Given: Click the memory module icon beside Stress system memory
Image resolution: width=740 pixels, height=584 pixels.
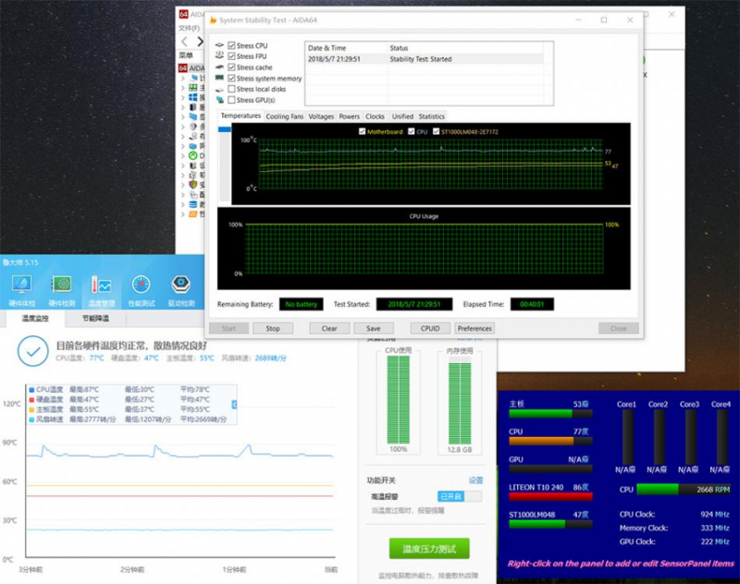Looking at the screenshot, I should tap(219, 79).
